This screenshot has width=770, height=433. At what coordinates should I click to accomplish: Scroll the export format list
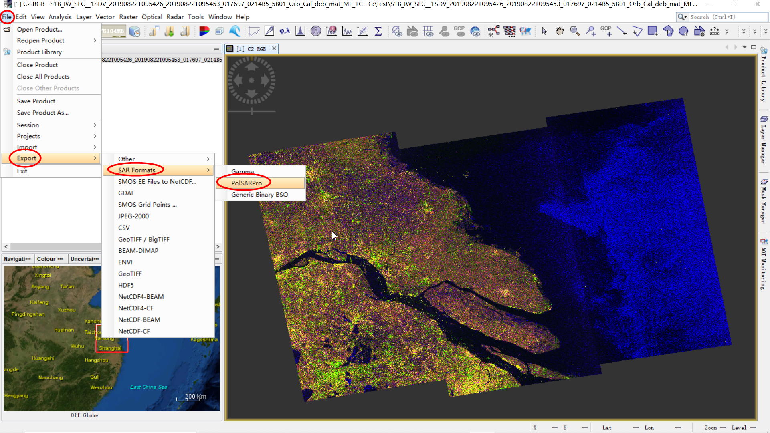(x=216, y=246)
